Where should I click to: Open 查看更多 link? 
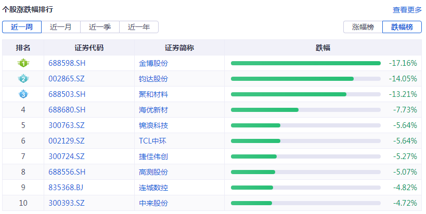[407, 10]
